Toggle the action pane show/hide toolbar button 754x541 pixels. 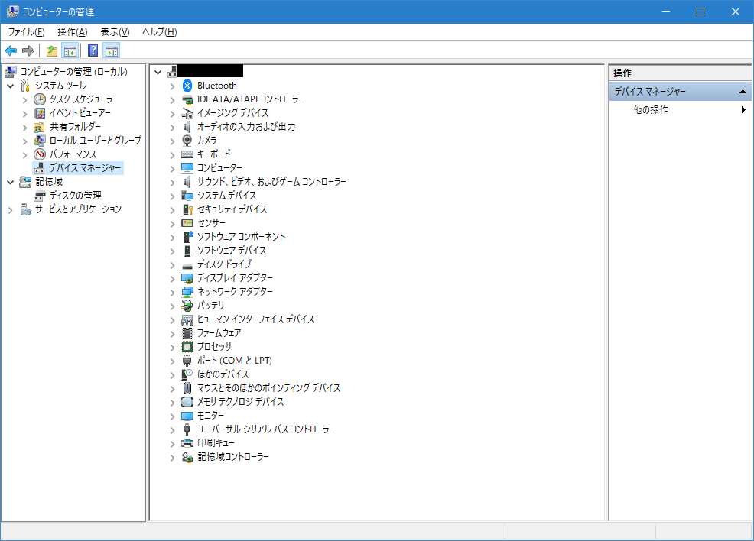coord(112,51)
